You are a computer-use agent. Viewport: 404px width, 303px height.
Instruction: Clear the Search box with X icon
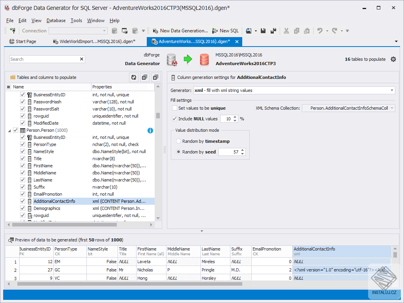click(x=82, y=59)
